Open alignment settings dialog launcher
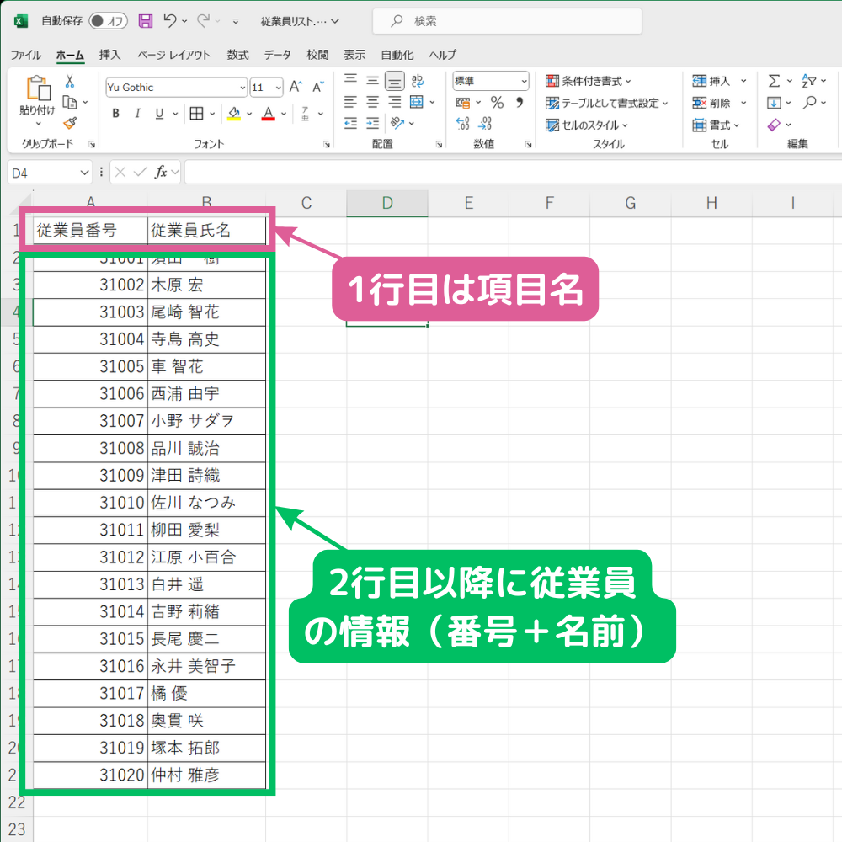Image resolution: width=842 pixels, height=842 pixels. pos(439,144)
